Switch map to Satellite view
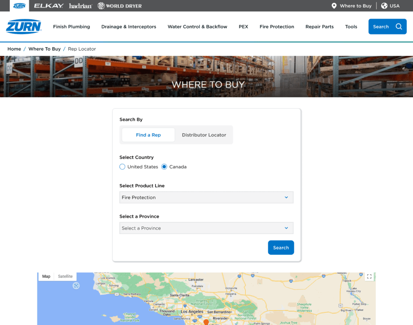The width and height of the screenshot is (413, 325). tap(65, 276)
